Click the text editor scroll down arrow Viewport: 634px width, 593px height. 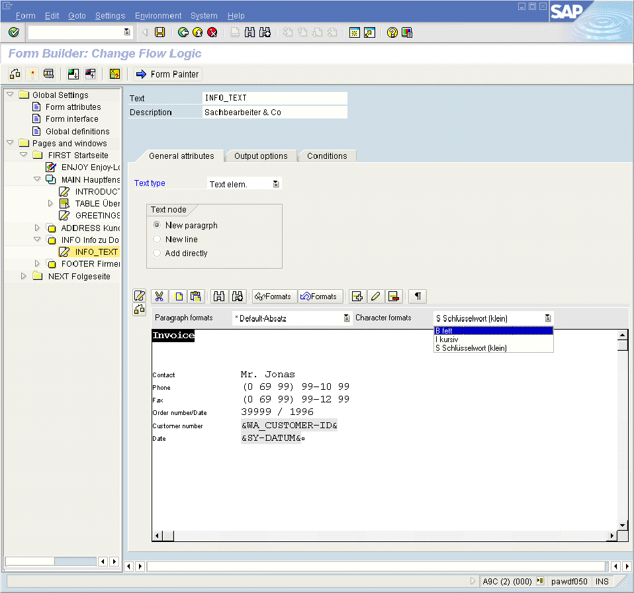click(623, 525)
